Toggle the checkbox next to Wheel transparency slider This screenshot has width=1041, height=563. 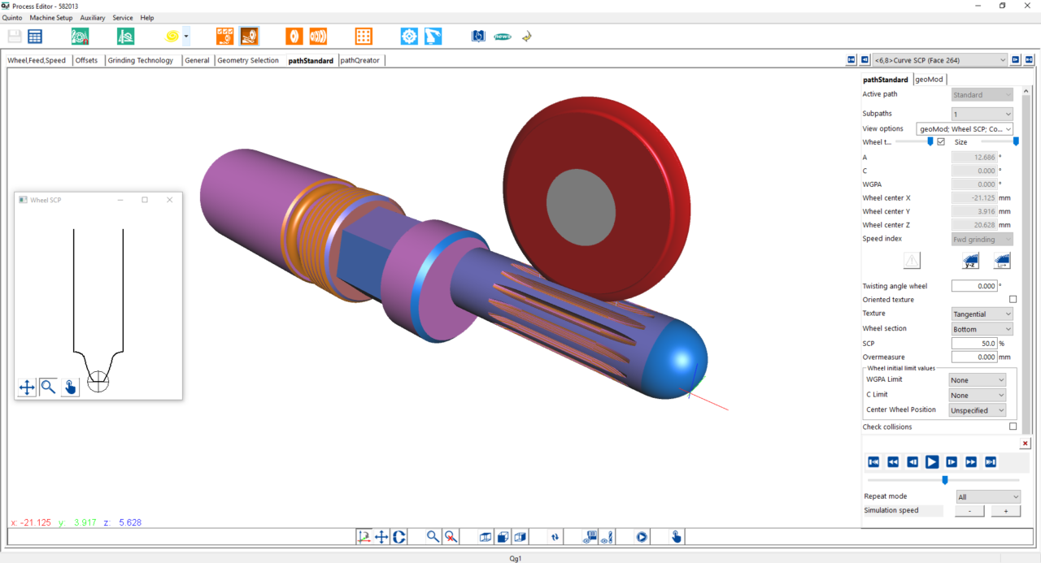pos(941,141)
